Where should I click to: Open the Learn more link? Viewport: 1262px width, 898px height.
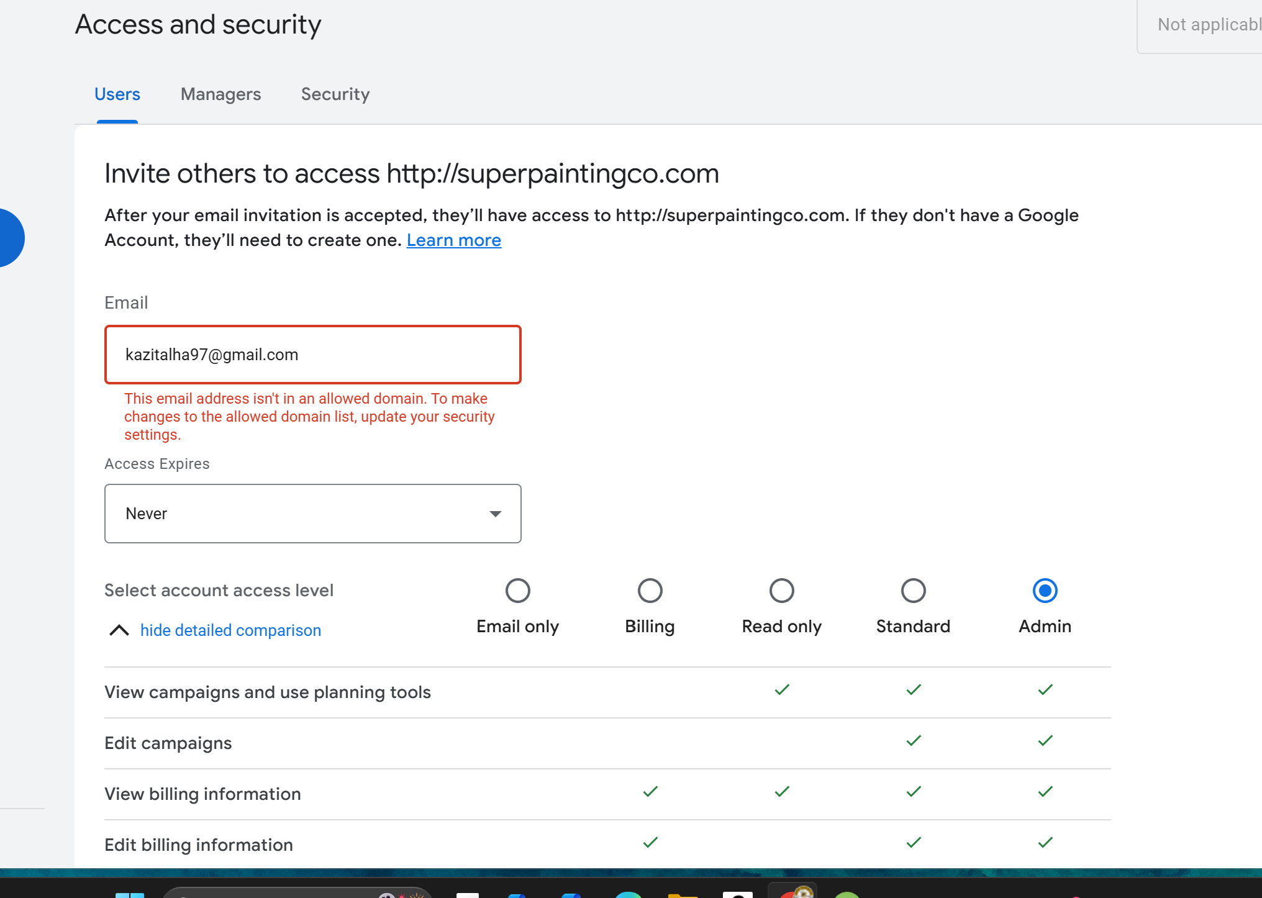click(453, 240)
